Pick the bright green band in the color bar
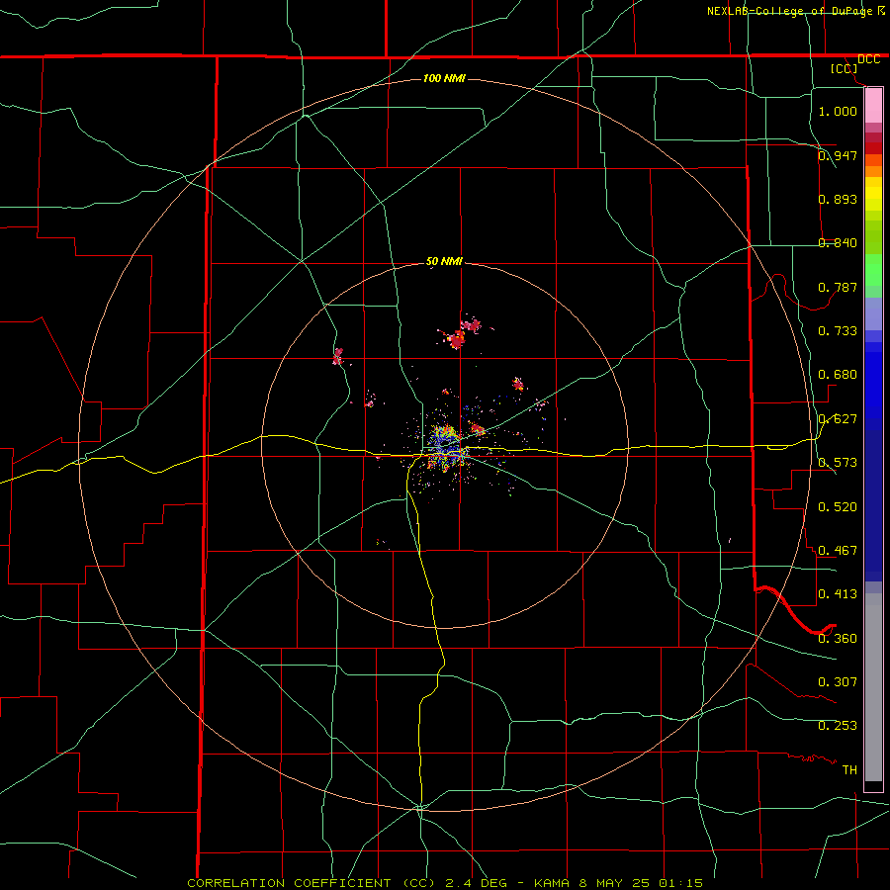Viewport: 890px width, 890px height. (x=873, y=270)
